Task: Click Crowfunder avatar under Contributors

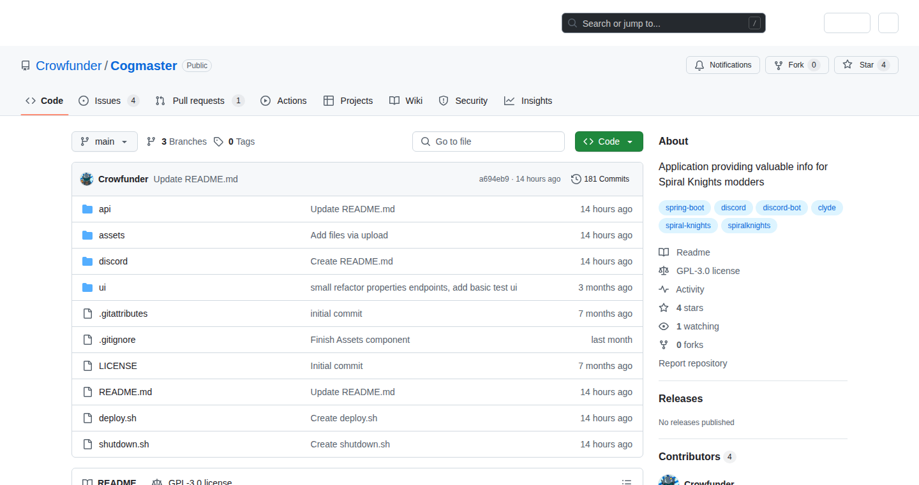Action: 669,480
